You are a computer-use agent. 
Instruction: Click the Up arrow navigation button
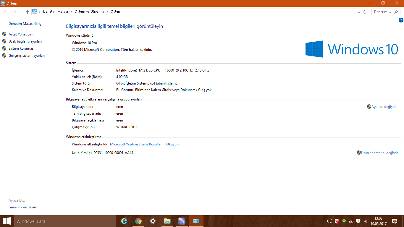28,12
